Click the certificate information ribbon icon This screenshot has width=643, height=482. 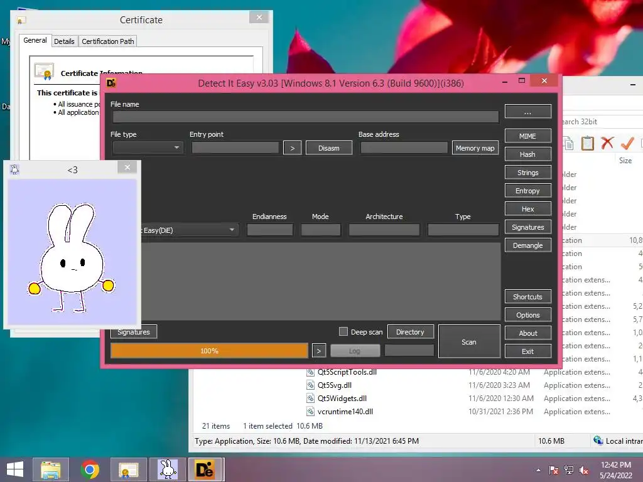click(x=45, y=72)
